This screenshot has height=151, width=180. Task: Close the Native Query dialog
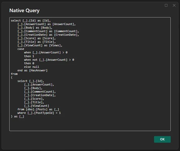click(174, 5)
